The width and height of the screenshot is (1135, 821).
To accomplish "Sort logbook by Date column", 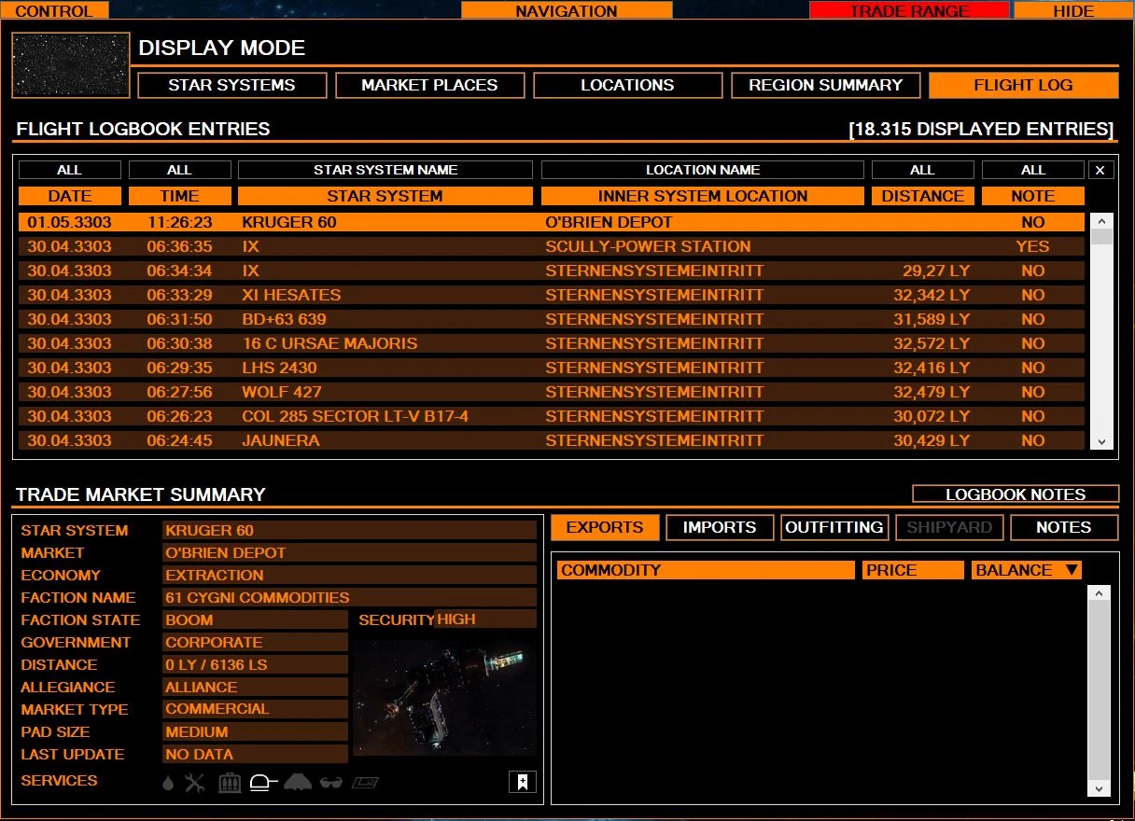I will tap(70, 196).
